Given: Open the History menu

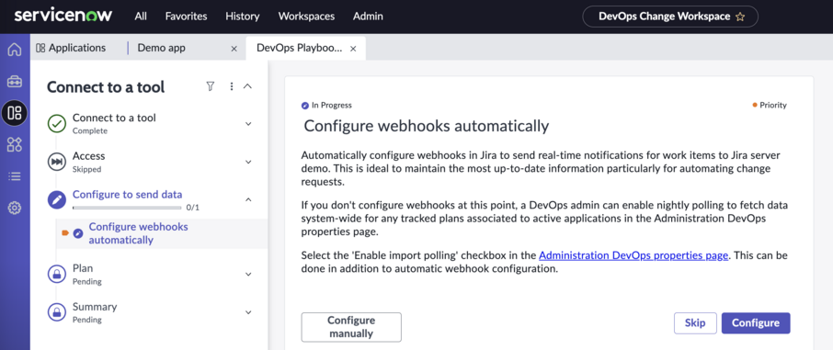Looking at the screenshot, I should [x=242, y=17].
